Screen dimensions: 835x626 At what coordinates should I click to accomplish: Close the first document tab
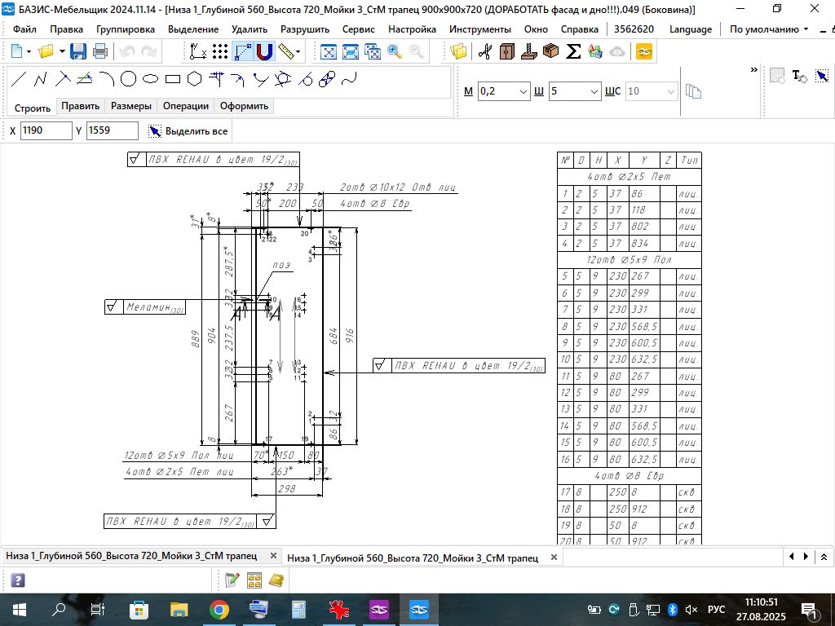(x=273, y=556)
